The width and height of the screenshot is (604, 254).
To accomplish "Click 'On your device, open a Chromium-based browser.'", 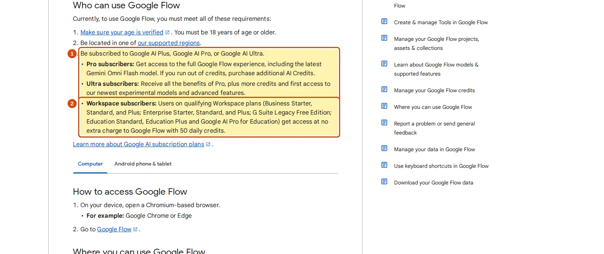I will [150, 205].
